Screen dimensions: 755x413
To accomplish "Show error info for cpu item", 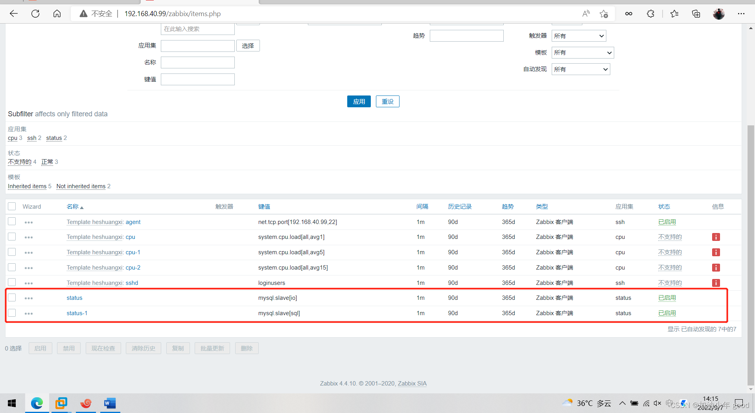I will pyautogui.click(x=716, y=237).
